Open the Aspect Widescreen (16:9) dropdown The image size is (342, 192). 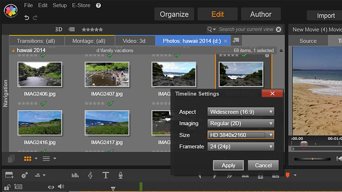241,112
